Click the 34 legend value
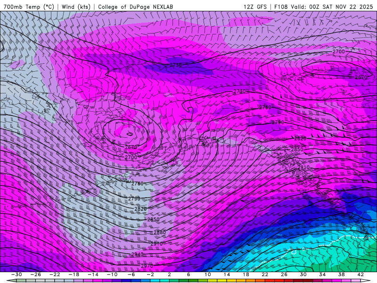The height and width of the screenshot is (283, 377). (x=322, y=275)
